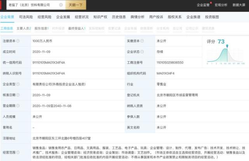Click 纳税人资质 value 未公开
249x161 pixels.
pos(161,106)
